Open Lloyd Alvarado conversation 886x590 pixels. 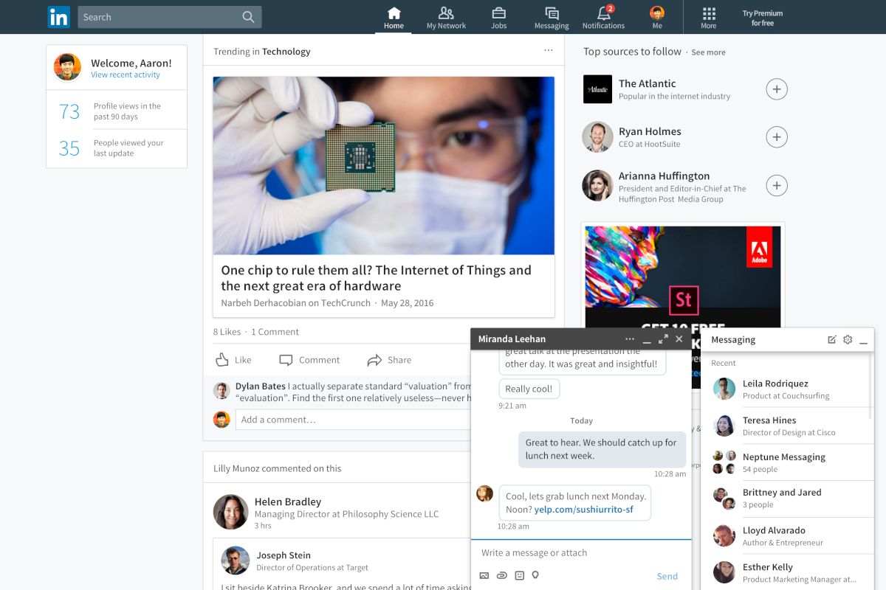point(787,535)
